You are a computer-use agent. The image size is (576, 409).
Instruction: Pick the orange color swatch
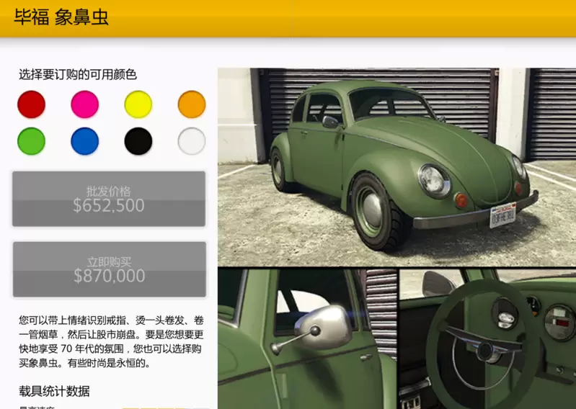coord(192,104)
